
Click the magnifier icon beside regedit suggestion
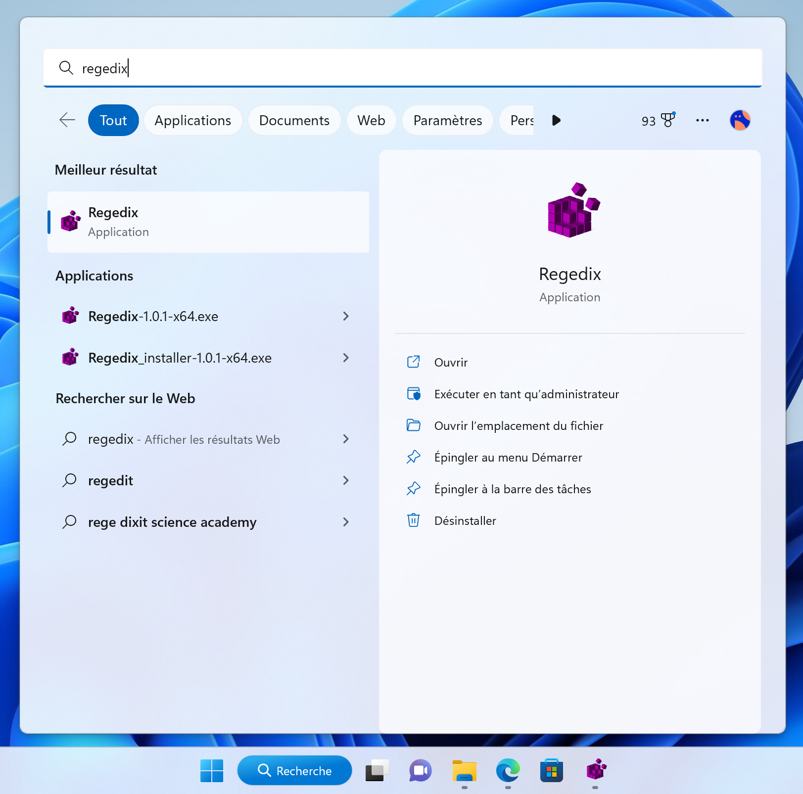click(x=69, y=480)
